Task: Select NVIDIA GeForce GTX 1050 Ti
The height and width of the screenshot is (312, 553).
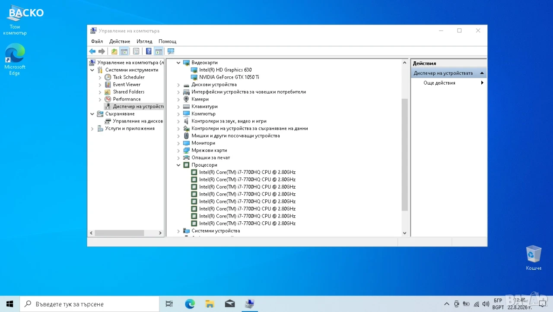Action: 229,77
